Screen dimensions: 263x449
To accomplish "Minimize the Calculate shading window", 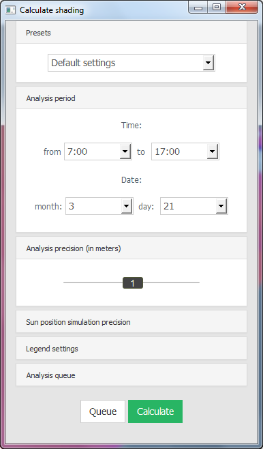I will [198, 8].
